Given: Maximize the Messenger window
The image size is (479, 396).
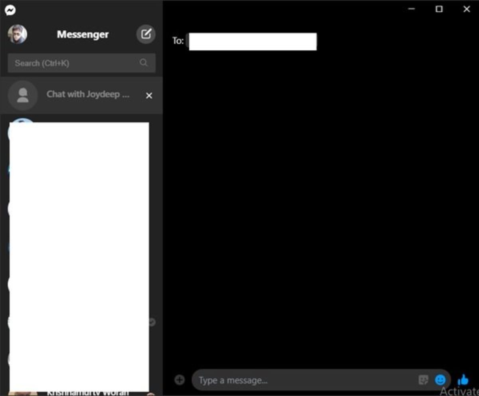Looking at the screenshot, I should point(439,9).
